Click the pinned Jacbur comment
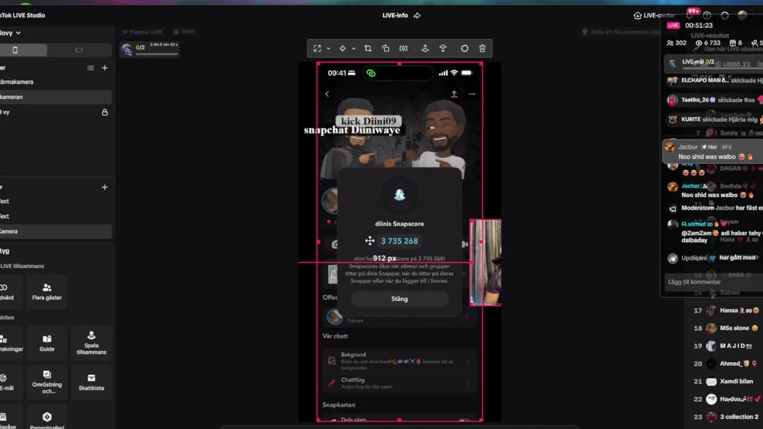763x429 pixels. 712,152
